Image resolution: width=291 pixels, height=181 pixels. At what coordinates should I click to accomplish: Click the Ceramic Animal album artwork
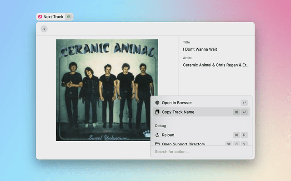point(107,90)
